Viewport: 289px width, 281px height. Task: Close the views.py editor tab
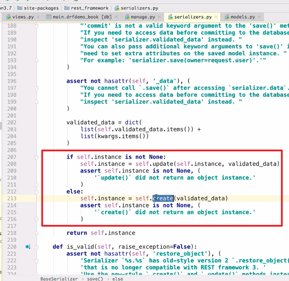pyautogui.click(x=38, y=16)
